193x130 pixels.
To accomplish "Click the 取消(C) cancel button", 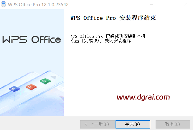I will [x=173, y=124].
